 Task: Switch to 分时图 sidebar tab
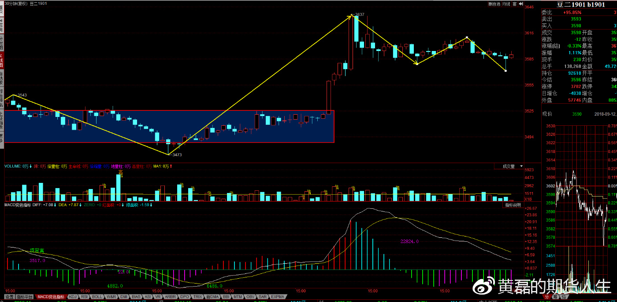[x=2, y=43]
